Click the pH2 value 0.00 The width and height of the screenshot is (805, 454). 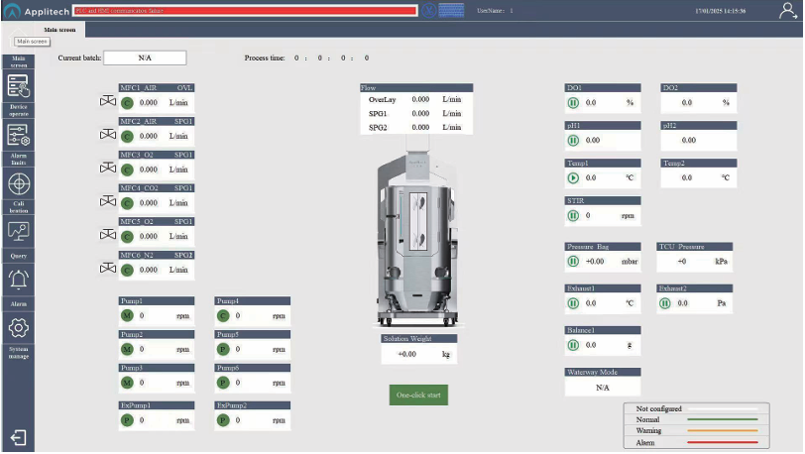[x=688, y=140]
